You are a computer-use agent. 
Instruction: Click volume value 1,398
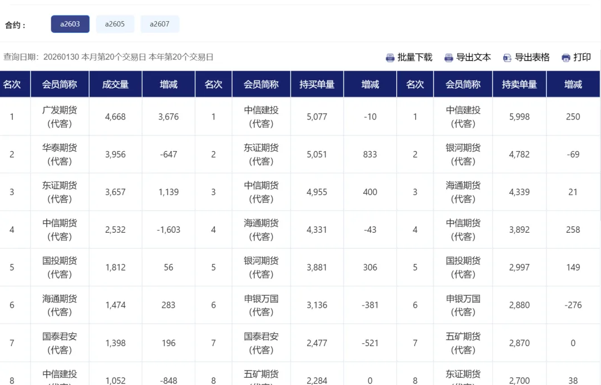click(115, 343)
